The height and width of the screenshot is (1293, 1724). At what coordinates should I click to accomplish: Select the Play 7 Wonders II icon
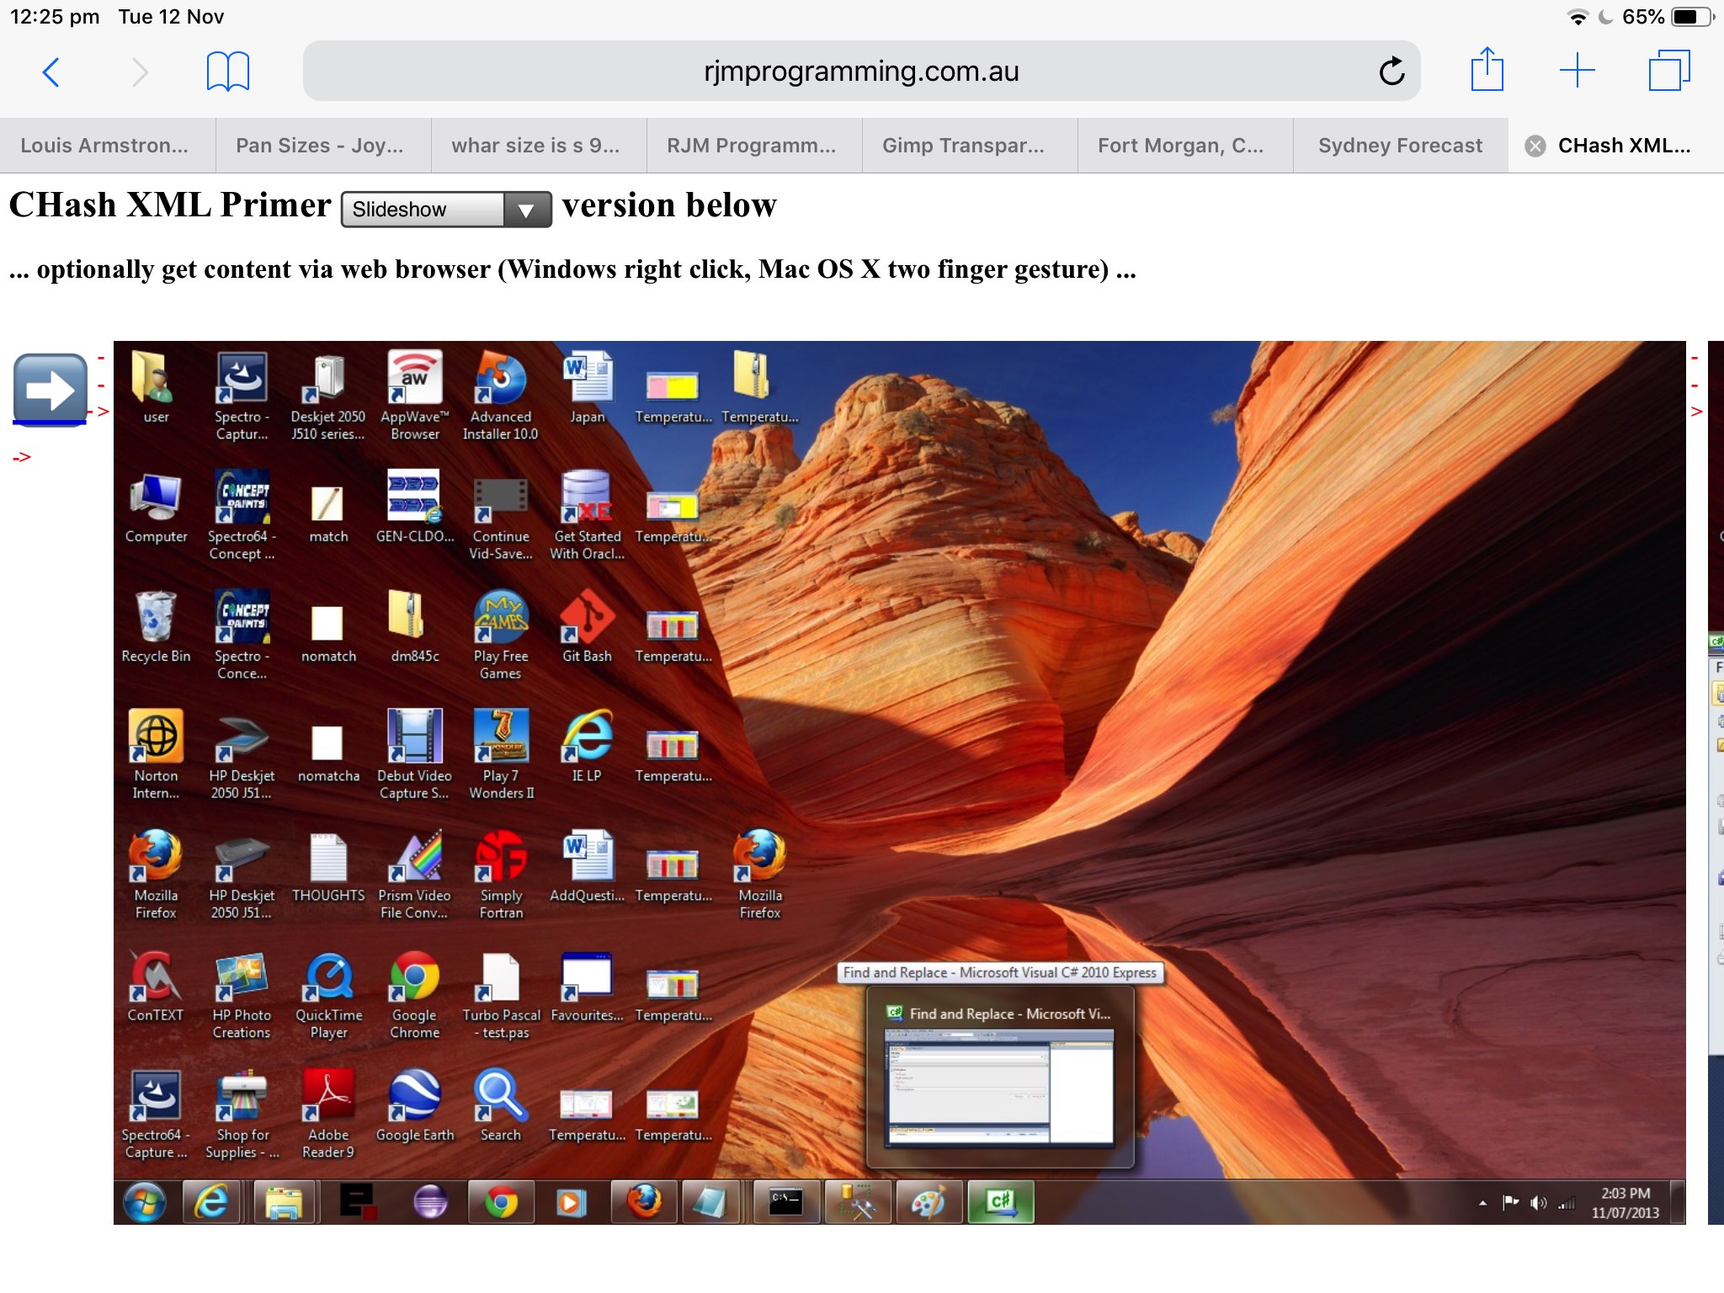(x=501, y=755)
